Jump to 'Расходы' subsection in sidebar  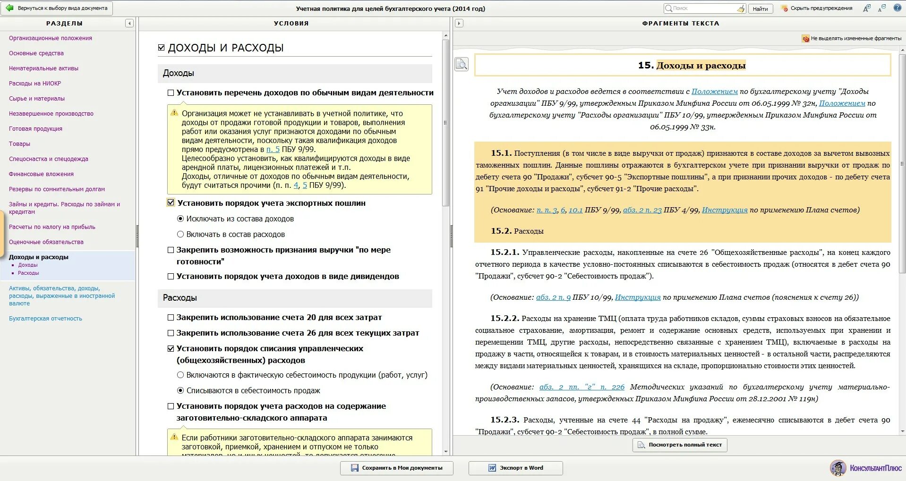pyautogui.click(x=28, y=273)
